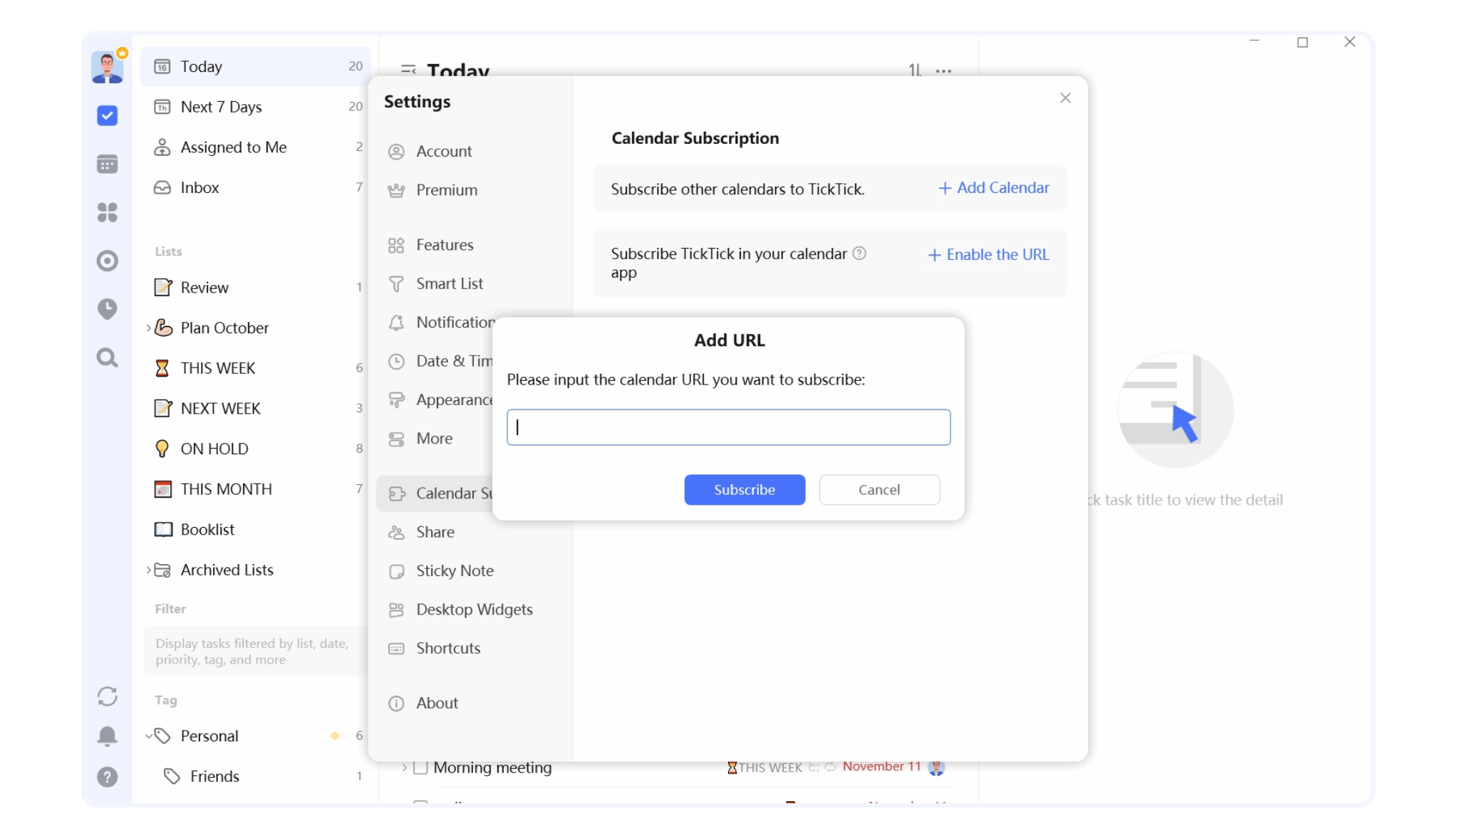Click the assignee avatar on Morning meeting

[936, 768]
